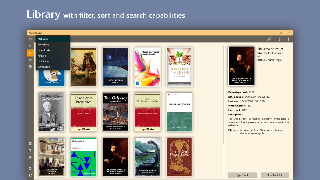Open Quick Start Guide Aquile Reader book
The height and width of the screenshot is (180, 320).
pyautogui.click(x=148, y=67)
